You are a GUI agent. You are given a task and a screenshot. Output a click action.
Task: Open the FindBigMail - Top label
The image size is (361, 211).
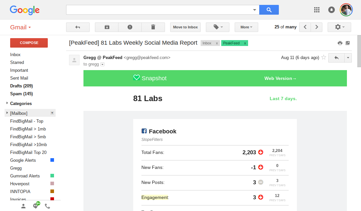click(x=27, y=121)
